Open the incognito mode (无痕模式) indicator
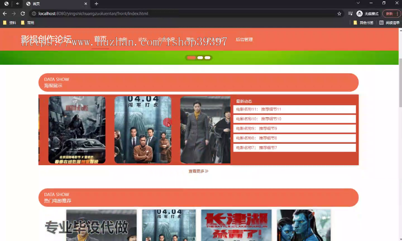This screenshot has width=402, height=241. pyautogui.click(x=368, y=13)
